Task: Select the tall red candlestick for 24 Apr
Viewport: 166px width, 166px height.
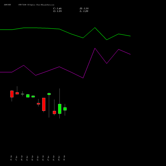Action: coord(44,104)
